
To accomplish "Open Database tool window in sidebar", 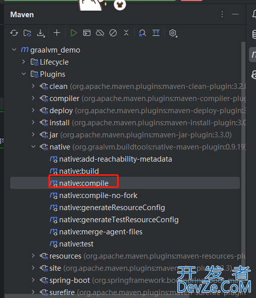I will pos(254,34).
